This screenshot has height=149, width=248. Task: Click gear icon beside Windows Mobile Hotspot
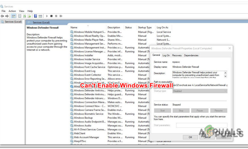pyautogui.click(x=72, y=32)
